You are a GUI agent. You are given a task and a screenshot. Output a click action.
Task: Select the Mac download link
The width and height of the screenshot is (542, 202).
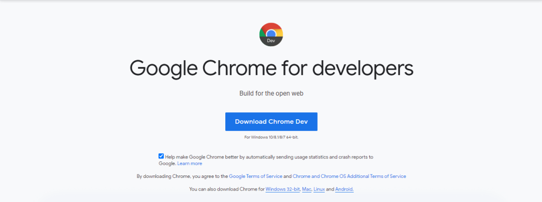307,189
